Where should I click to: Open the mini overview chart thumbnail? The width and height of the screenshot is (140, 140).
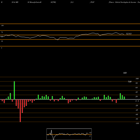click(x=69, y=134)
